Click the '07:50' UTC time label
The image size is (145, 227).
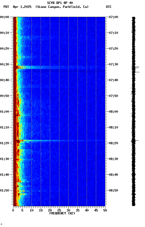pos(113,96)
